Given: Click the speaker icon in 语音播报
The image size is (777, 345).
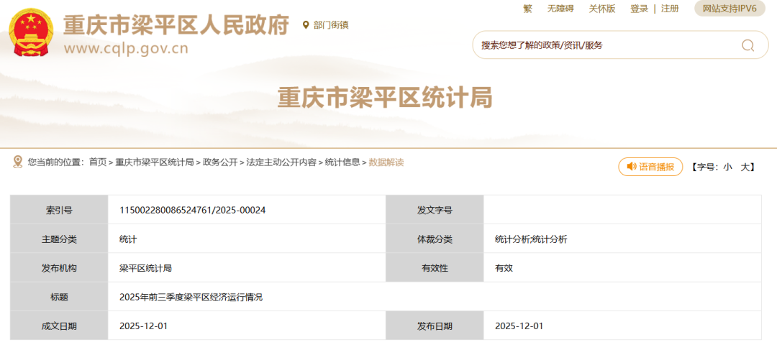Looking at the screenshot, I should point(631,167).
